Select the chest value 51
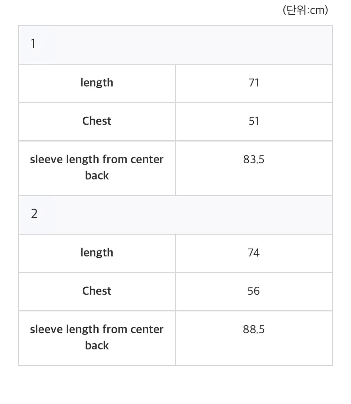The image size is (351, 404). point(254,121)
